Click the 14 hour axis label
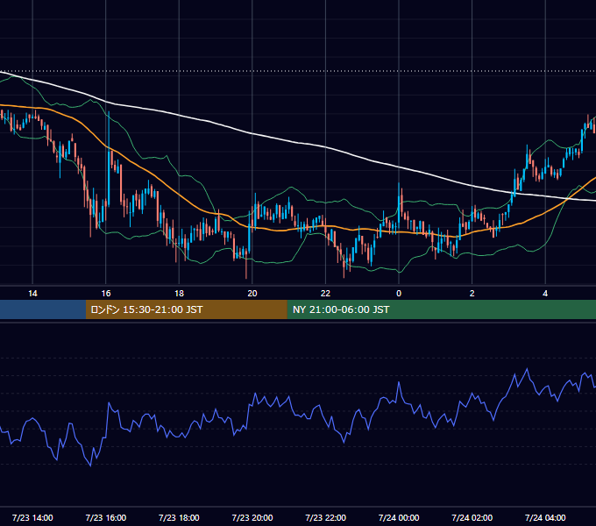The image size is (596, 526). tap(32, 294)
